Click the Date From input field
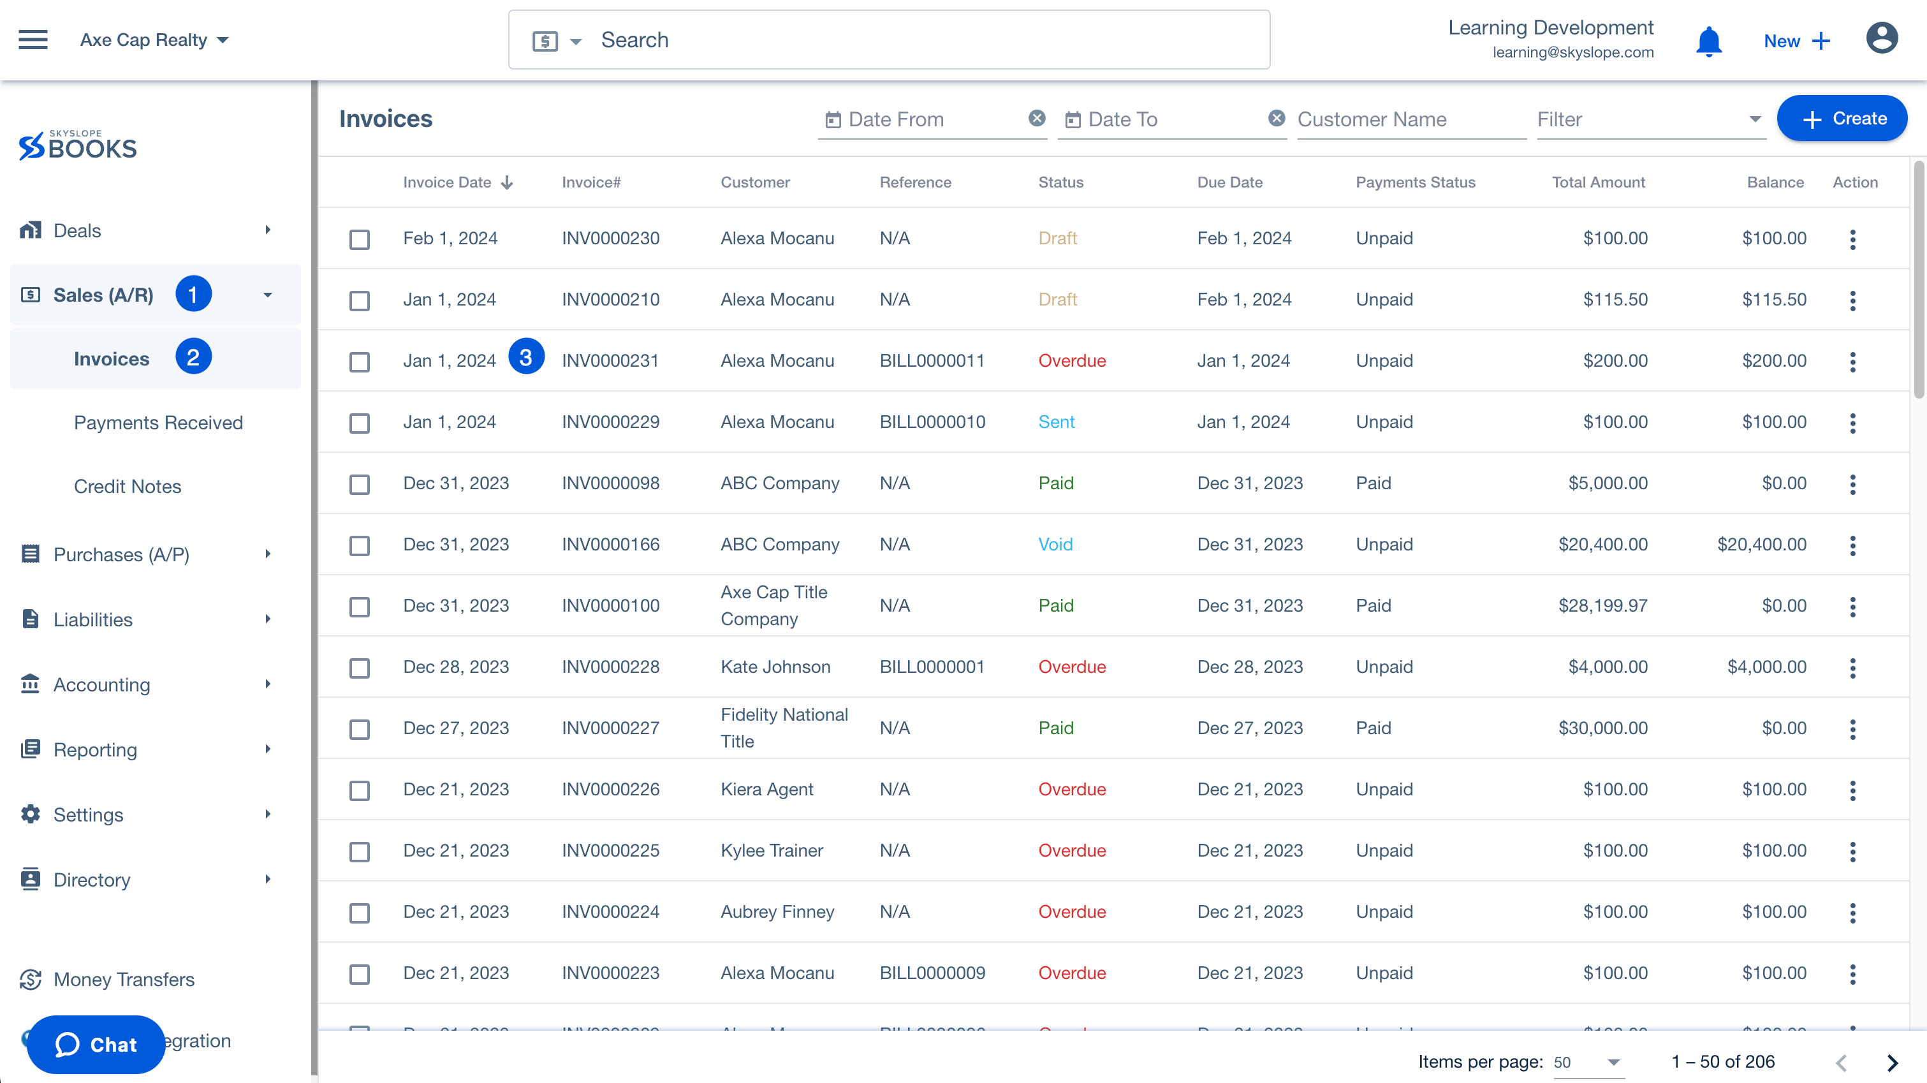The width and height of the screenshot is (1927, 1083). pyautogui.click(x=934, y=119)
